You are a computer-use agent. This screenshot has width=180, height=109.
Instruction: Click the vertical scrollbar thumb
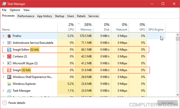click(177, 39)
